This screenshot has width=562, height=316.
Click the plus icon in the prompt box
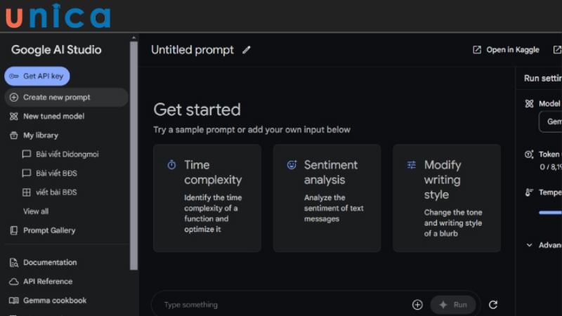[x=417, y=305]
